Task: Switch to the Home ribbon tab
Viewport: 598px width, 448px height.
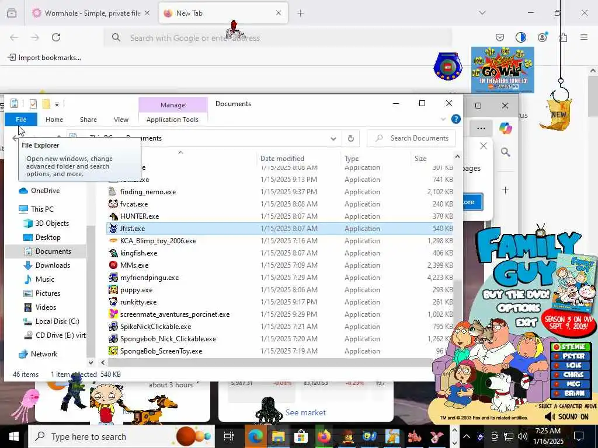Action: pyautogui.click(x=54, y=119)
